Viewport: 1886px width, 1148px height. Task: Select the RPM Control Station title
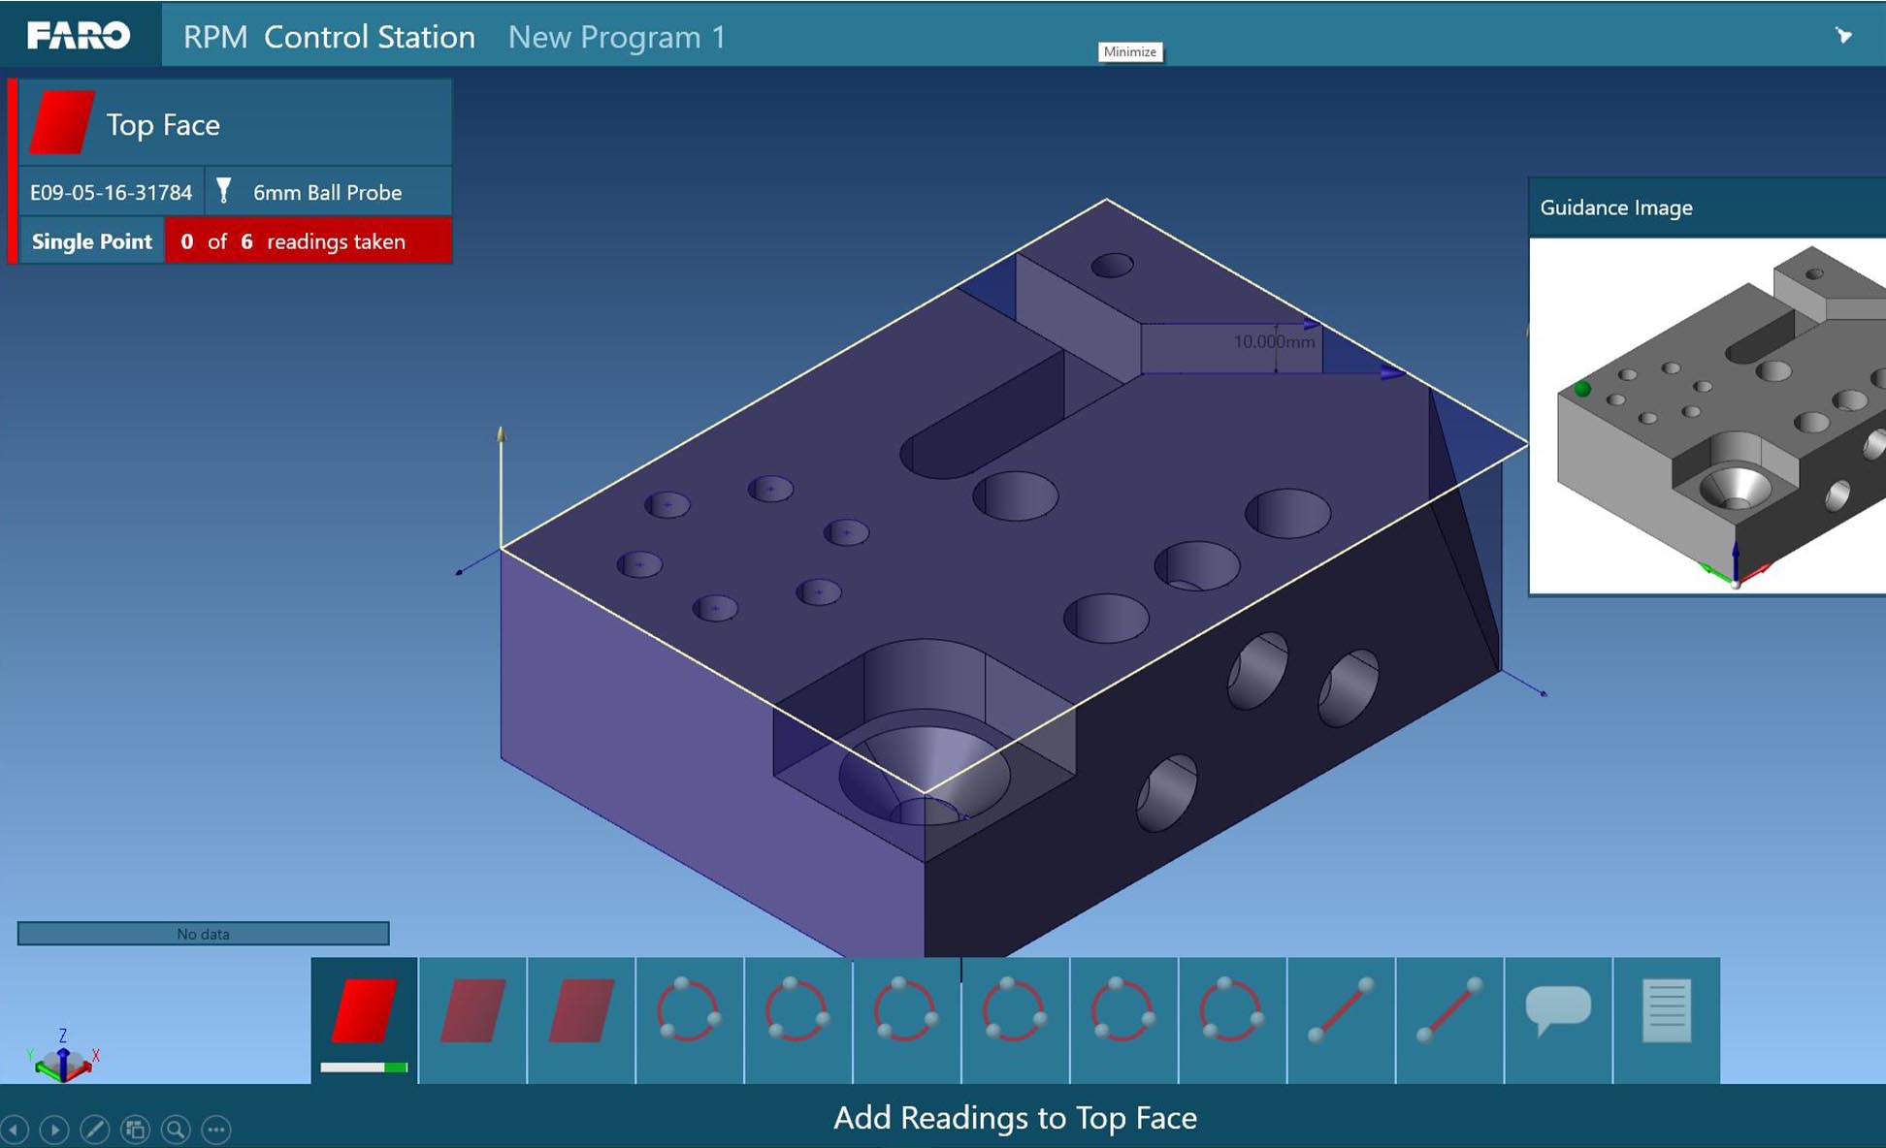329,37
